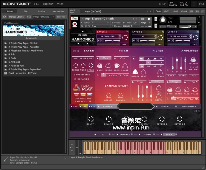Click the Layer A help question mark

[126, 32]
